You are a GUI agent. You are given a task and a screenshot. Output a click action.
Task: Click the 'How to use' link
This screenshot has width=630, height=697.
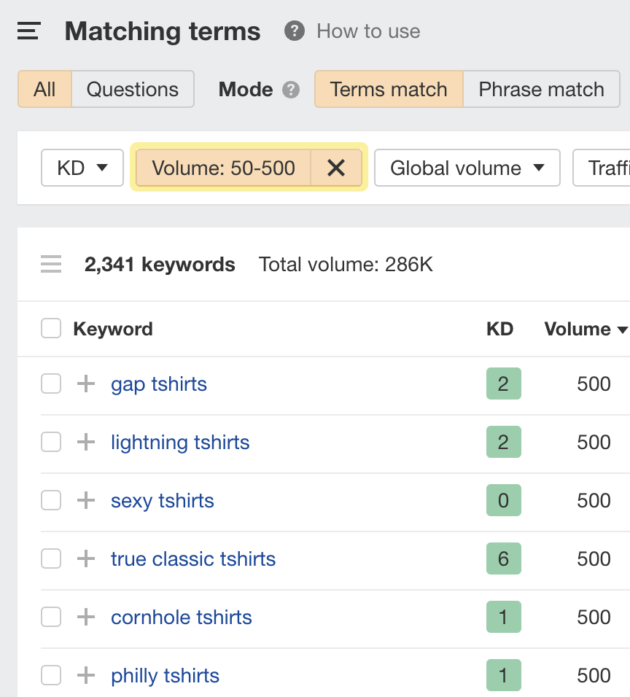click(x=368, y=31)
